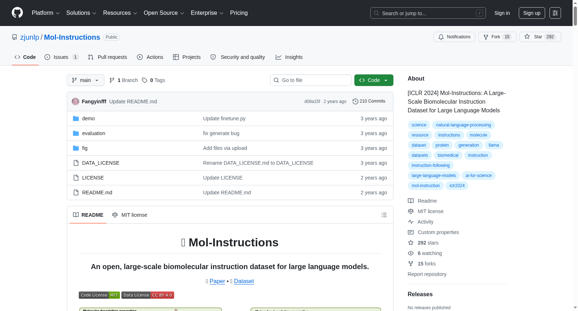Click the eye icon beside 6 watching
Screen dimensions: 578x311
click(x=411, y=253)
